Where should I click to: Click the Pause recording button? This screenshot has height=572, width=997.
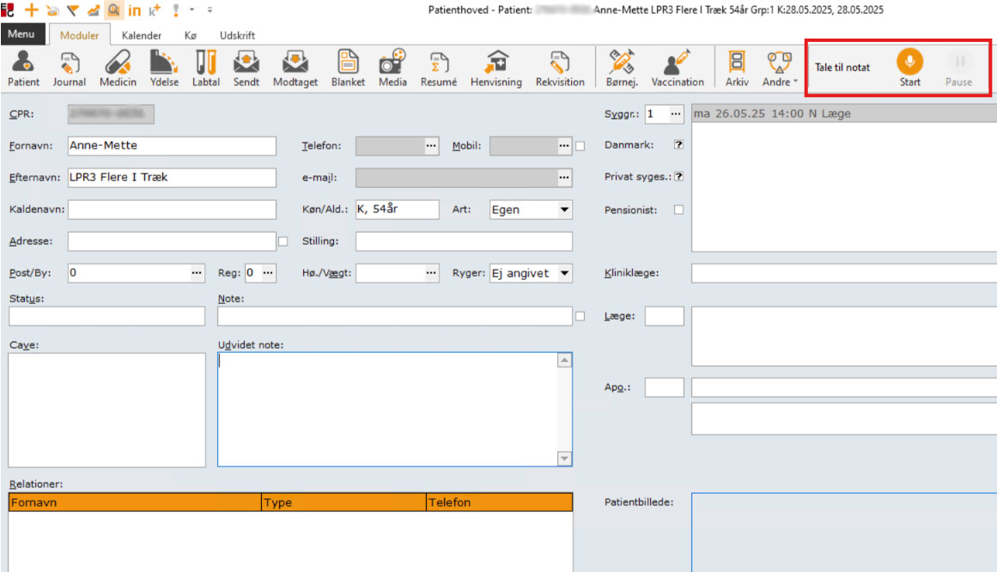pos(958,69)
